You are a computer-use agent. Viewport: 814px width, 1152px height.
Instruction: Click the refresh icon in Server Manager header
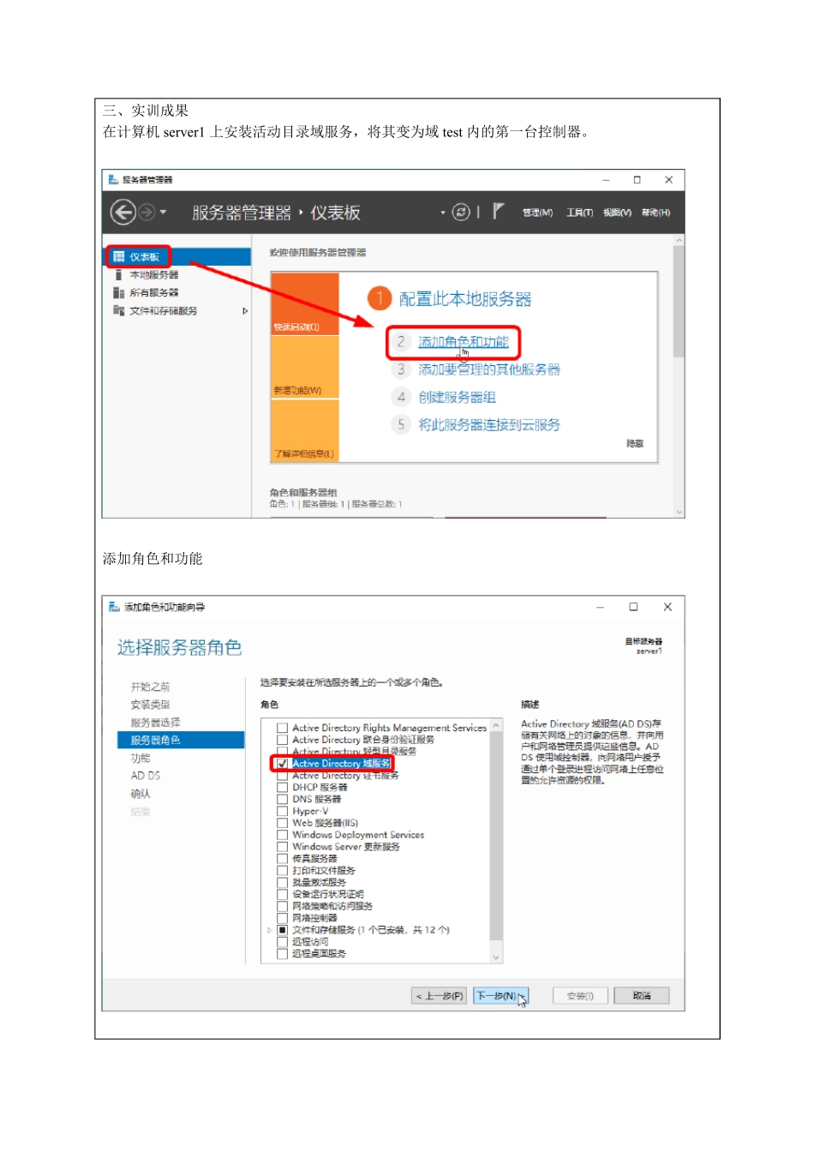pos(461,212)
